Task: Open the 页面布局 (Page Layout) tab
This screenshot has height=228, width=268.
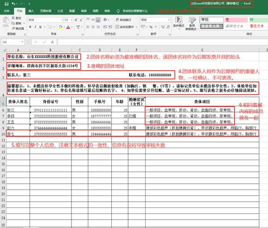Action: [x=46, y=11]
